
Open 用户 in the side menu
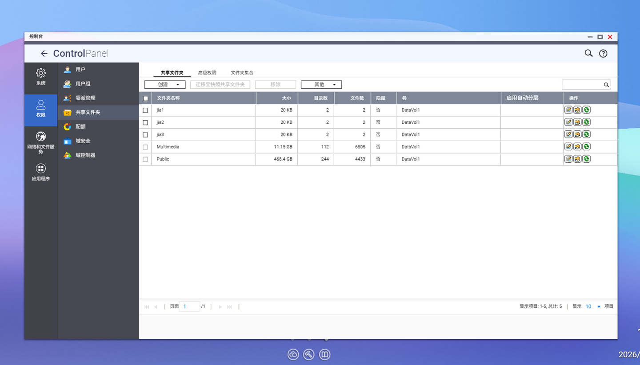click(98, 70)
